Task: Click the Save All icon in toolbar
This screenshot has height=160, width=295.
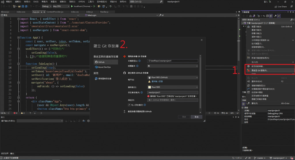Action: pos(26,6)
